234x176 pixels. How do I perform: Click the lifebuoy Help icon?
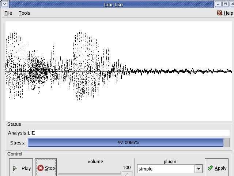(219, 13)
